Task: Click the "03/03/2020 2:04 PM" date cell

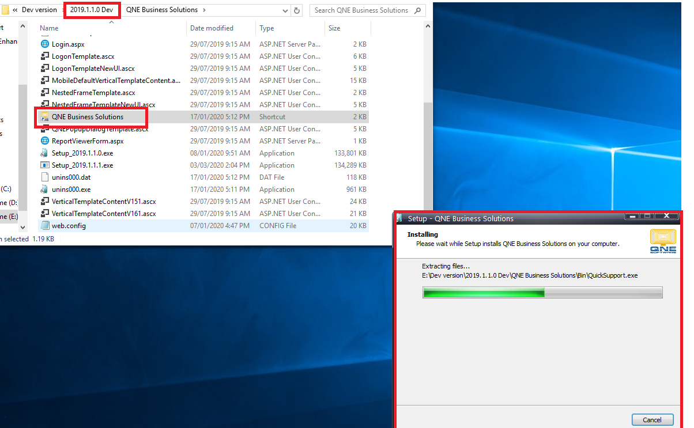Action: [220, 165]
